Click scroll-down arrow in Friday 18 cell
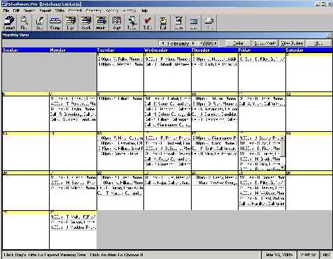 coord(283,168)
